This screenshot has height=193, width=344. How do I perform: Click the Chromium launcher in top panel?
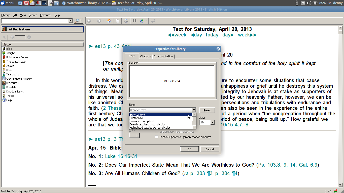click(20, 3)
